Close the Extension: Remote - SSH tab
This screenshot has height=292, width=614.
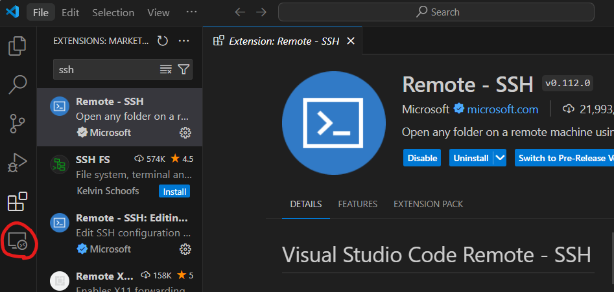351,41
